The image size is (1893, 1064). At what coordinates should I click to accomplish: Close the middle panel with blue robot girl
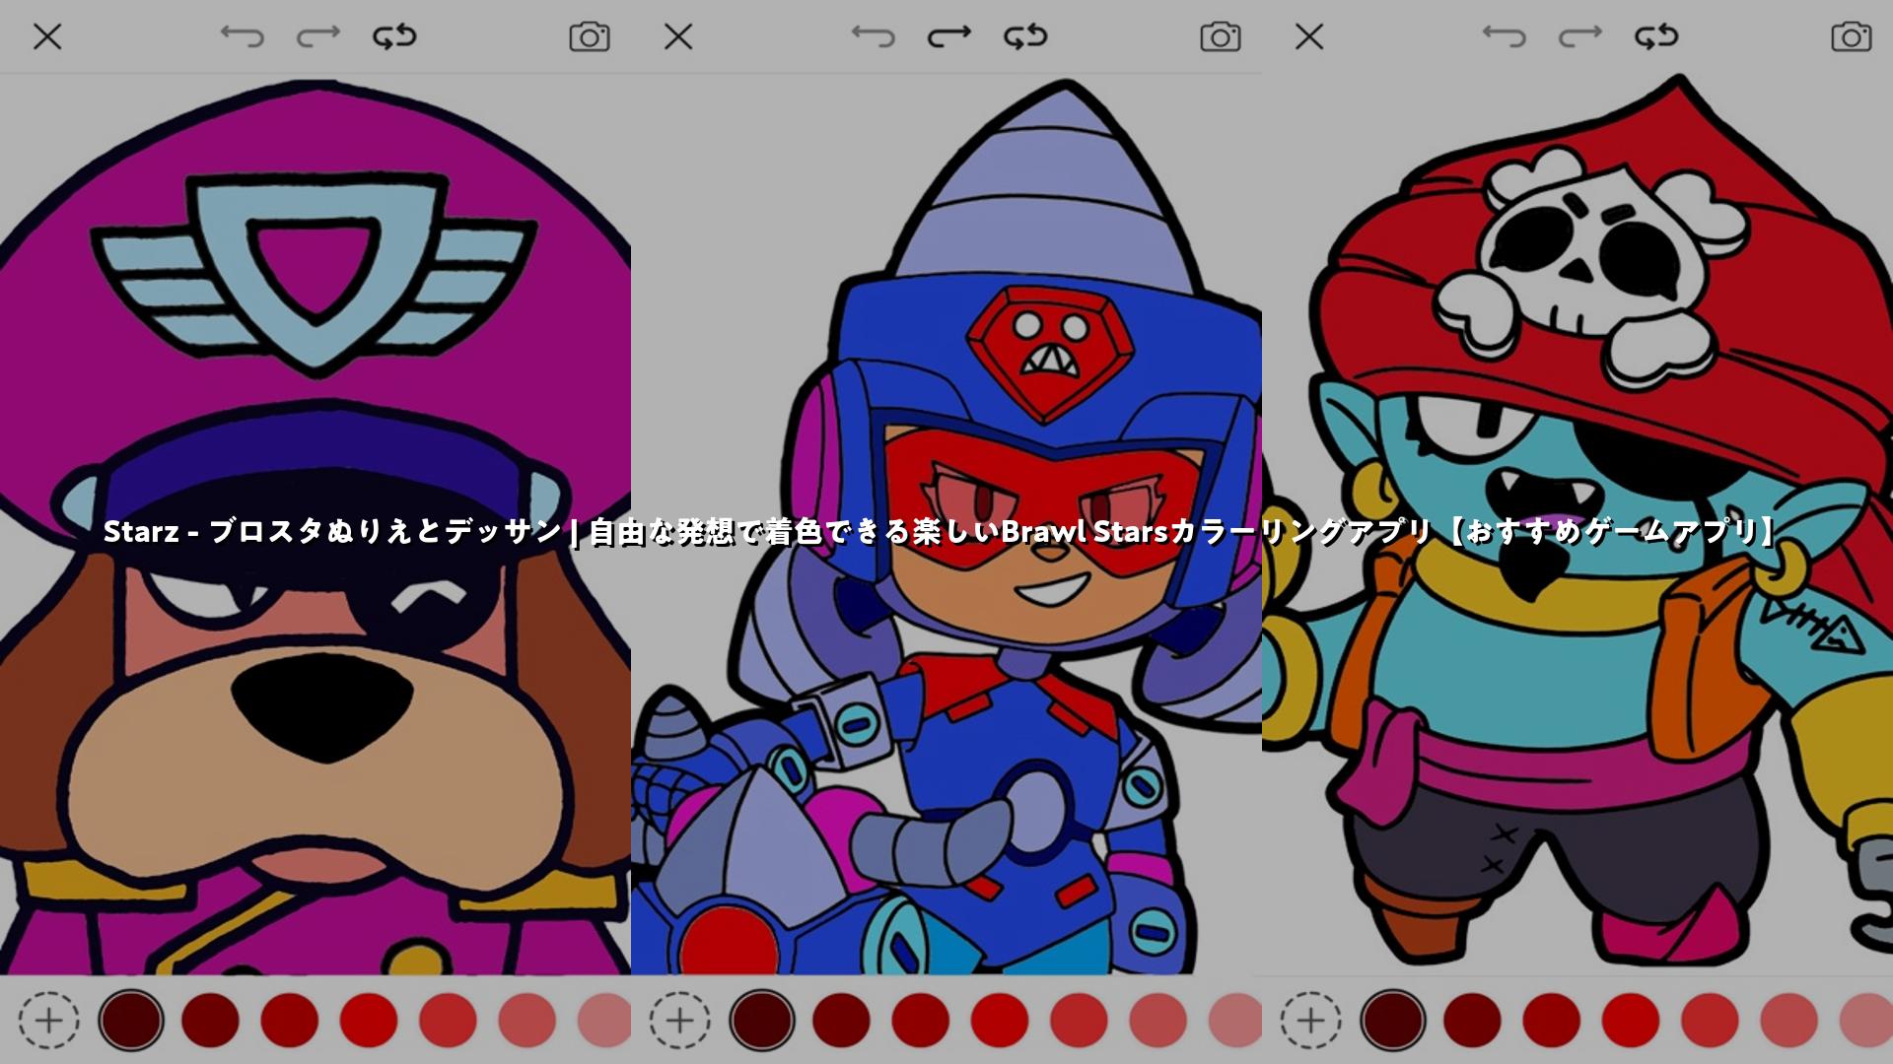pos(678,37)
